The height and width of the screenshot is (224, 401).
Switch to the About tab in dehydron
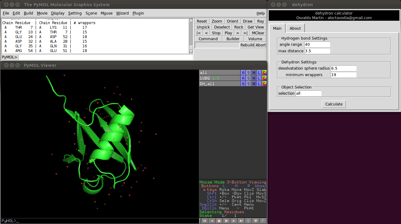click(295, 28)
